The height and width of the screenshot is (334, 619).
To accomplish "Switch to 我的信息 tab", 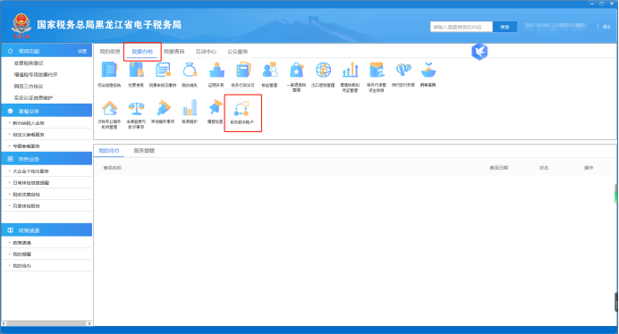I will 110,52.
